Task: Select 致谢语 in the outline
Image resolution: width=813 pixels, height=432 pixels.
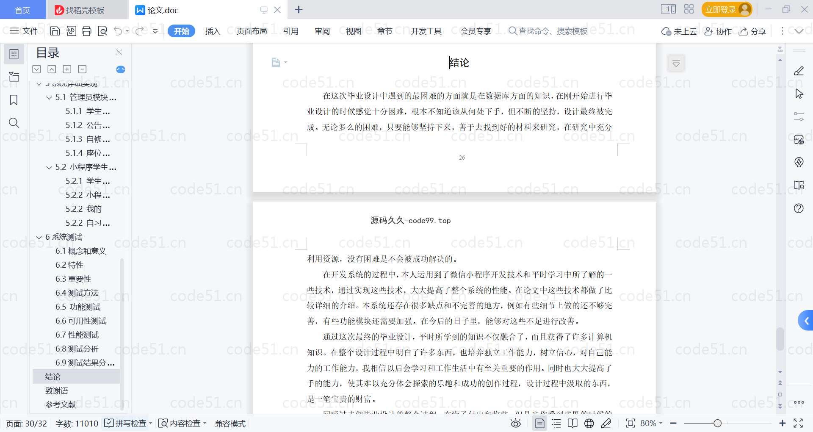Action: click(x=57, y=391)
